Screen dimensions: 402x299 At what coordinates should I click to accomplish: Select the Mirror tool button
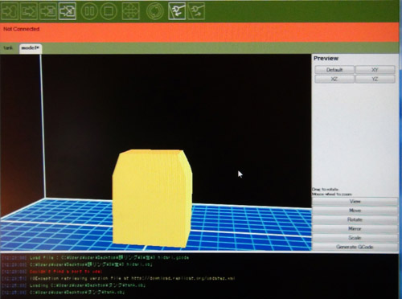point(355,229)
